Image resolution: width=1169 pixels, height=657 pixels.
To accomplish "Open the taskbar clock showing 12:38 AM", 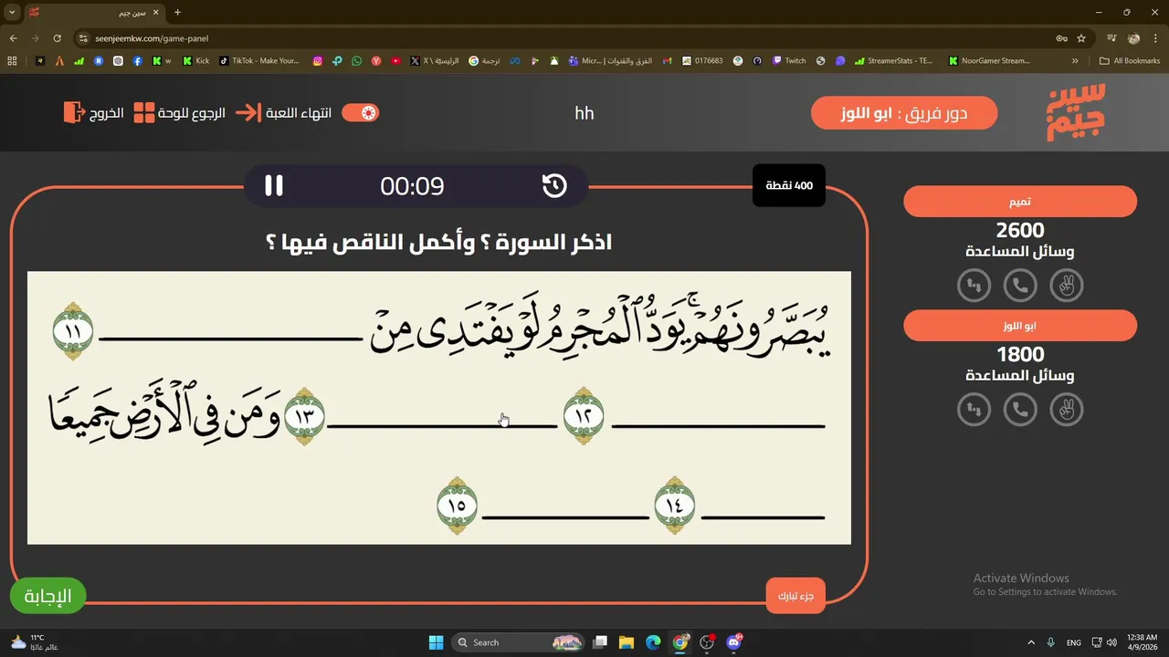I will 1142,642.
